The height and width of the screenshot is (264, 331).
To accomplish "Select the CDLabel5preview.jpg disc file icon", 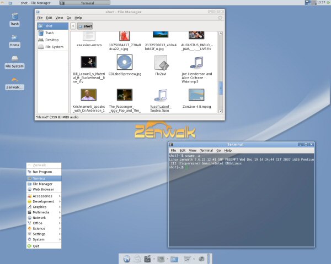I will (x=125, y=63).
